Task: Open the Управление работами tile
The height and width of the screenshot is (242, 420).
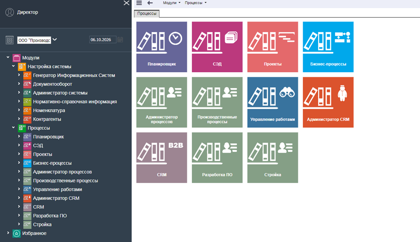Action: (x=273, y=102)
